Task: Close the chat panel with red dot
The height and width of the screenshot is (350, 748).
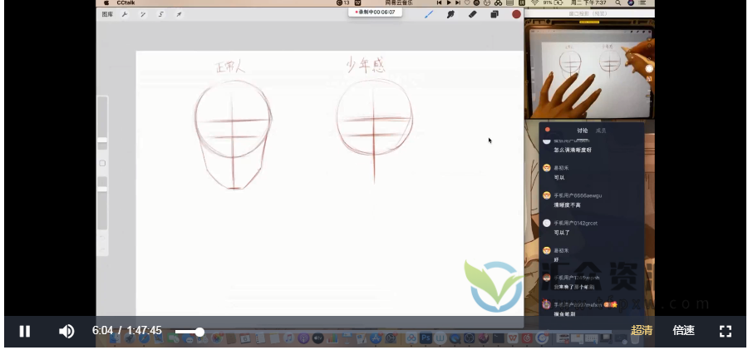Action: (x=547, y=130)
